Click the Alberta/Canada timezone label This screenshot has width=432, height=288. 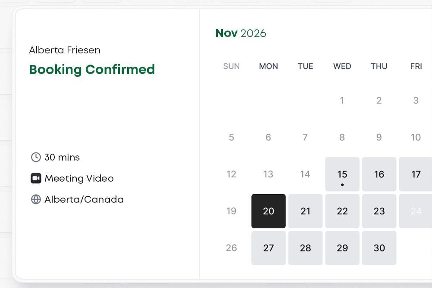[84, 199]
